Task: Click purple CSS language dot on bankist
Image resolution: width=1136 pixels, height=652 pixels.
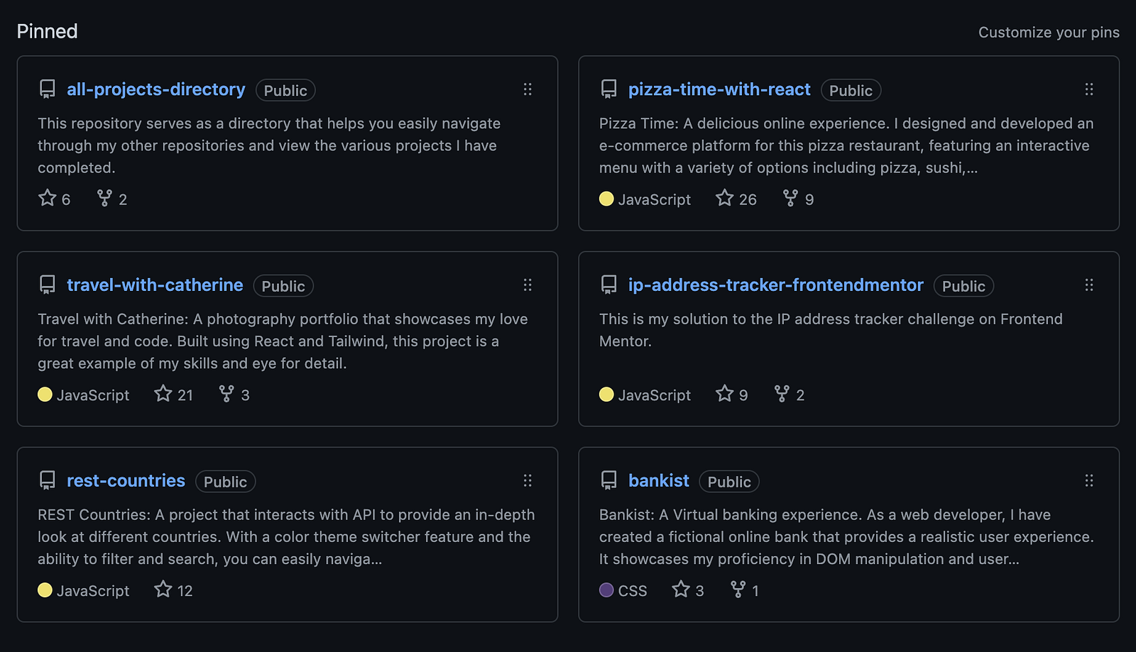Action: 606,590
